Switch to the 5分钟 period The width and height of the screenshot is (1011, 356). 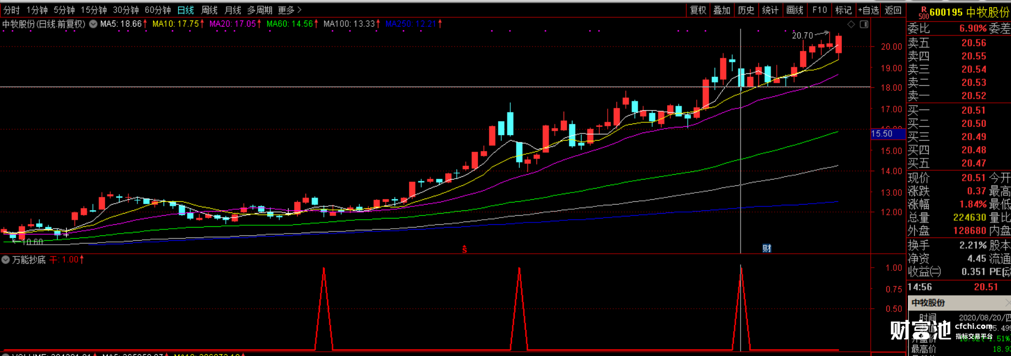pos(64,10)
